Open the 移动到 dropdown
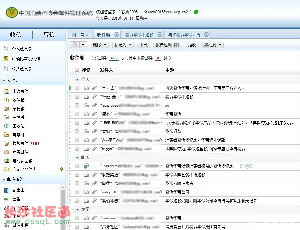This screenshot has height=230, width=300. (213, 45)
